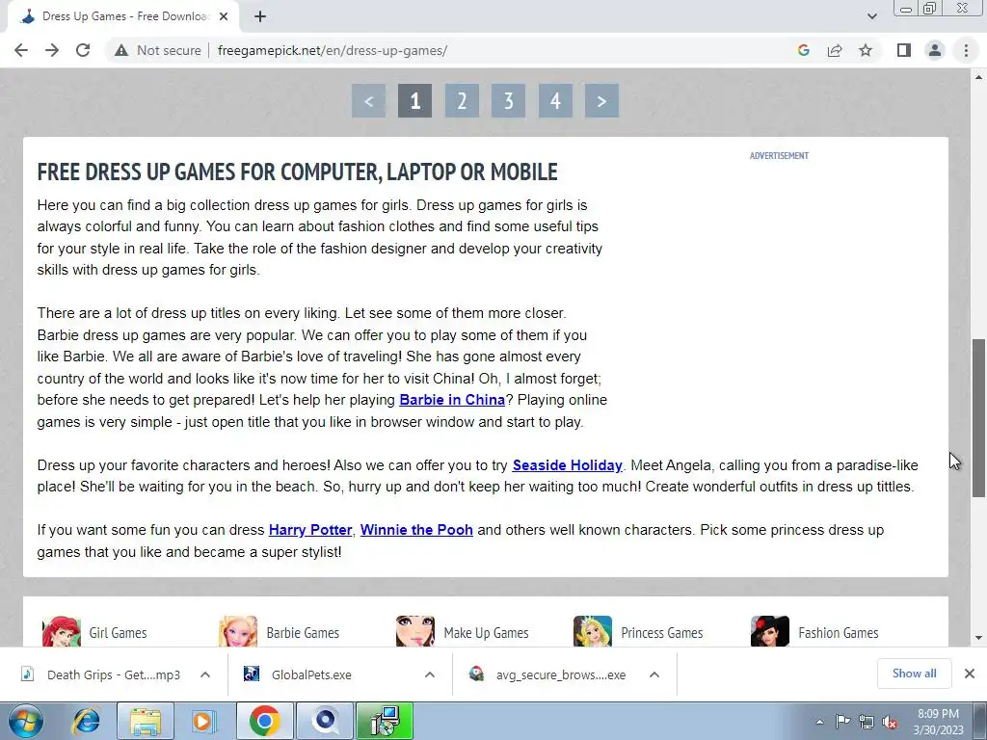Open the Fashion Games category link
987x740 pixels.
tap(839, 633)
